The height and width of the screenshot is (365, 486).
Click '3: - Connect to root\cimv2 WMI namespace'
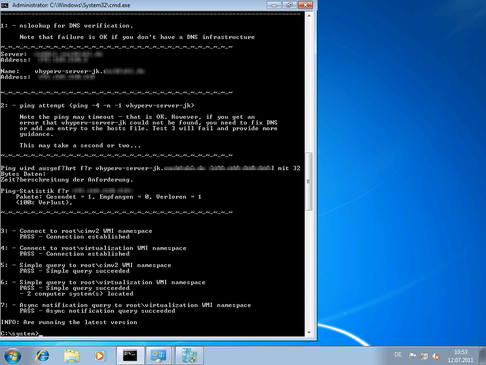coord(76,231)
